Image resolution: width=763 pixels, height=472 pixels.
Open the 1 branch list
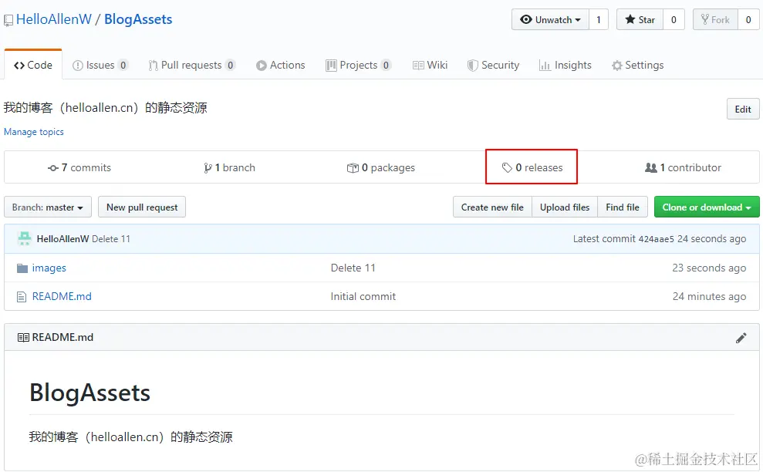tap(229, 167)
